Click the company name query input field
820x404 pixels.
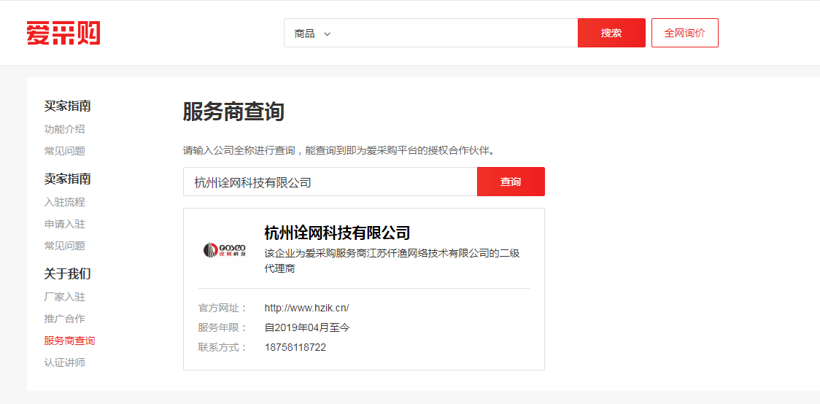pyautogui.click(x=330, y=182)
